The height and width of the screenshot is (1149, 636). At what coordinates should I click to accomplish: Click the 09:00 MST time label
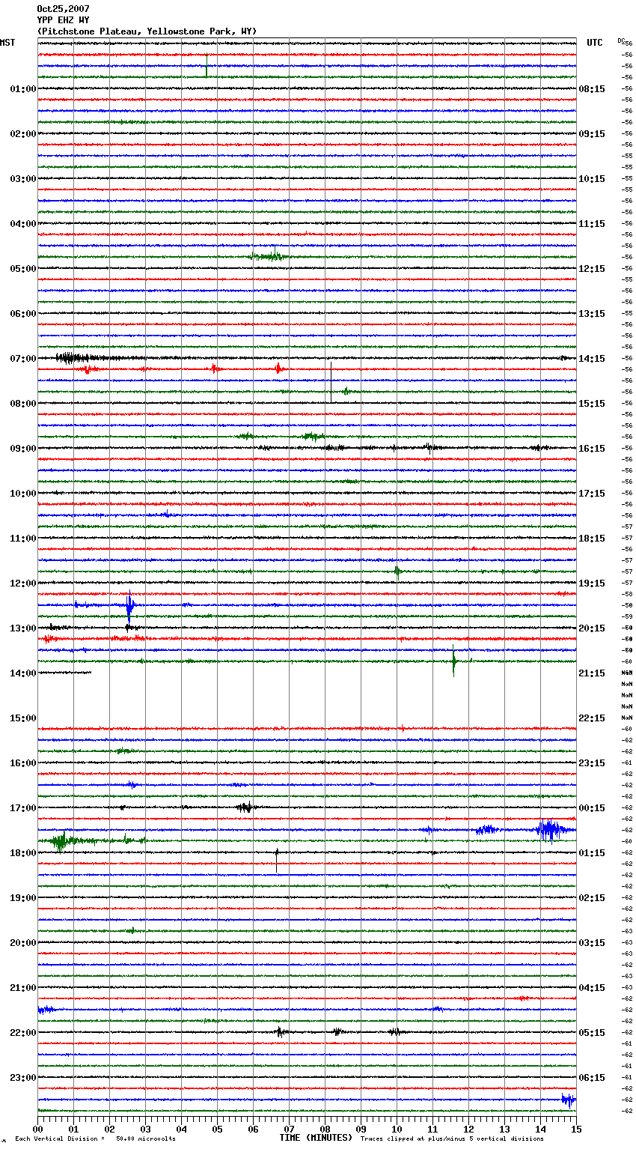(23, 449)
